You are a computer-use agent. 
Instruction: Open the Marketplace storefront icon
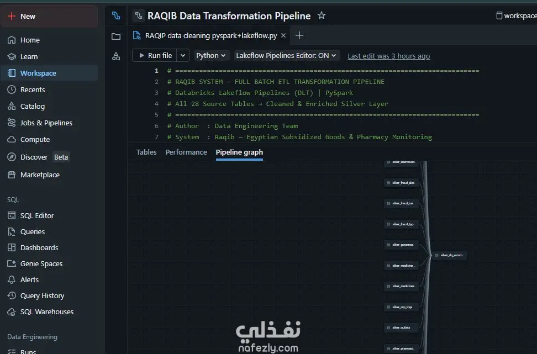(12, 175)
